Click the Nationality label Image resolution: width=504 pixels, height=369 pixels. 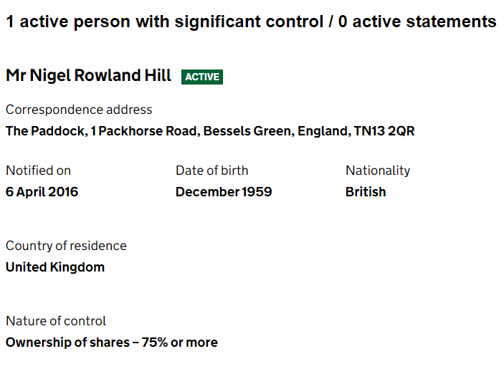click(x=378, y=171)
